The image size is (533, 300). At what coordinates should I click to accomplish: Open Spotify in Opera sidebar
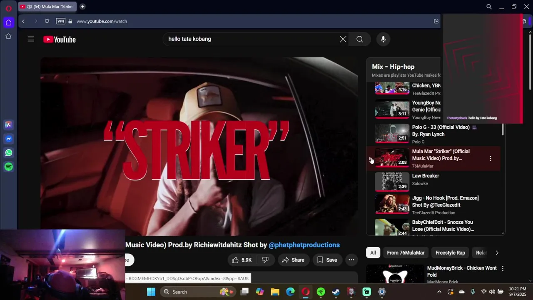[x=8, y=167]
